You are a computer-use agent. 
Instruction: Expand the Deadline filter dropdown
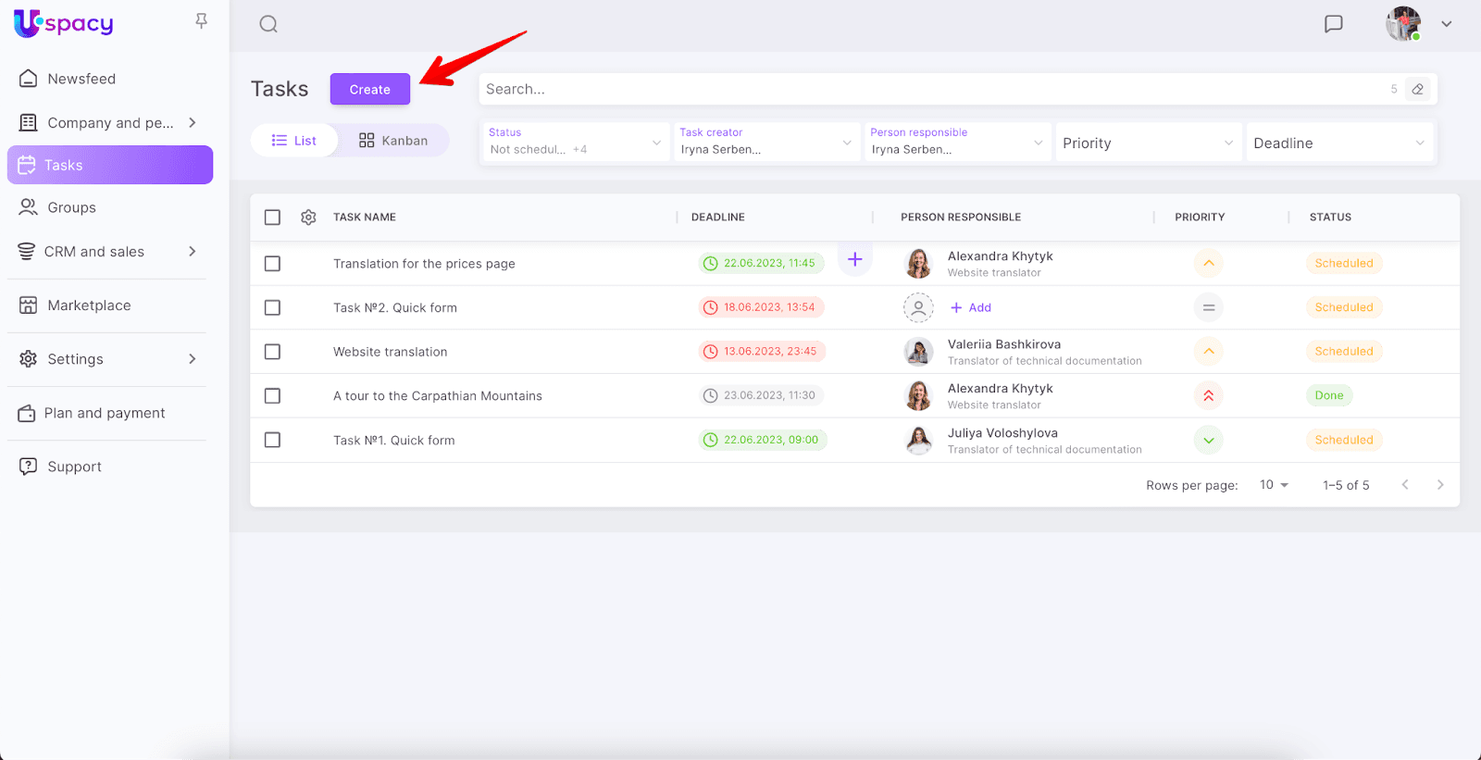pyautogui.click(x=1338, y=143)
